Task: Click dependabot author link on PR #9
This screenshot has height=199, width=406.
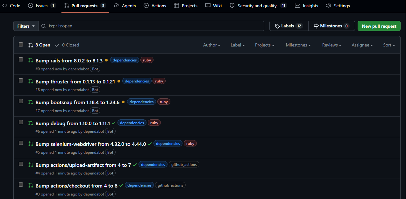Action: tap(78, 69)
